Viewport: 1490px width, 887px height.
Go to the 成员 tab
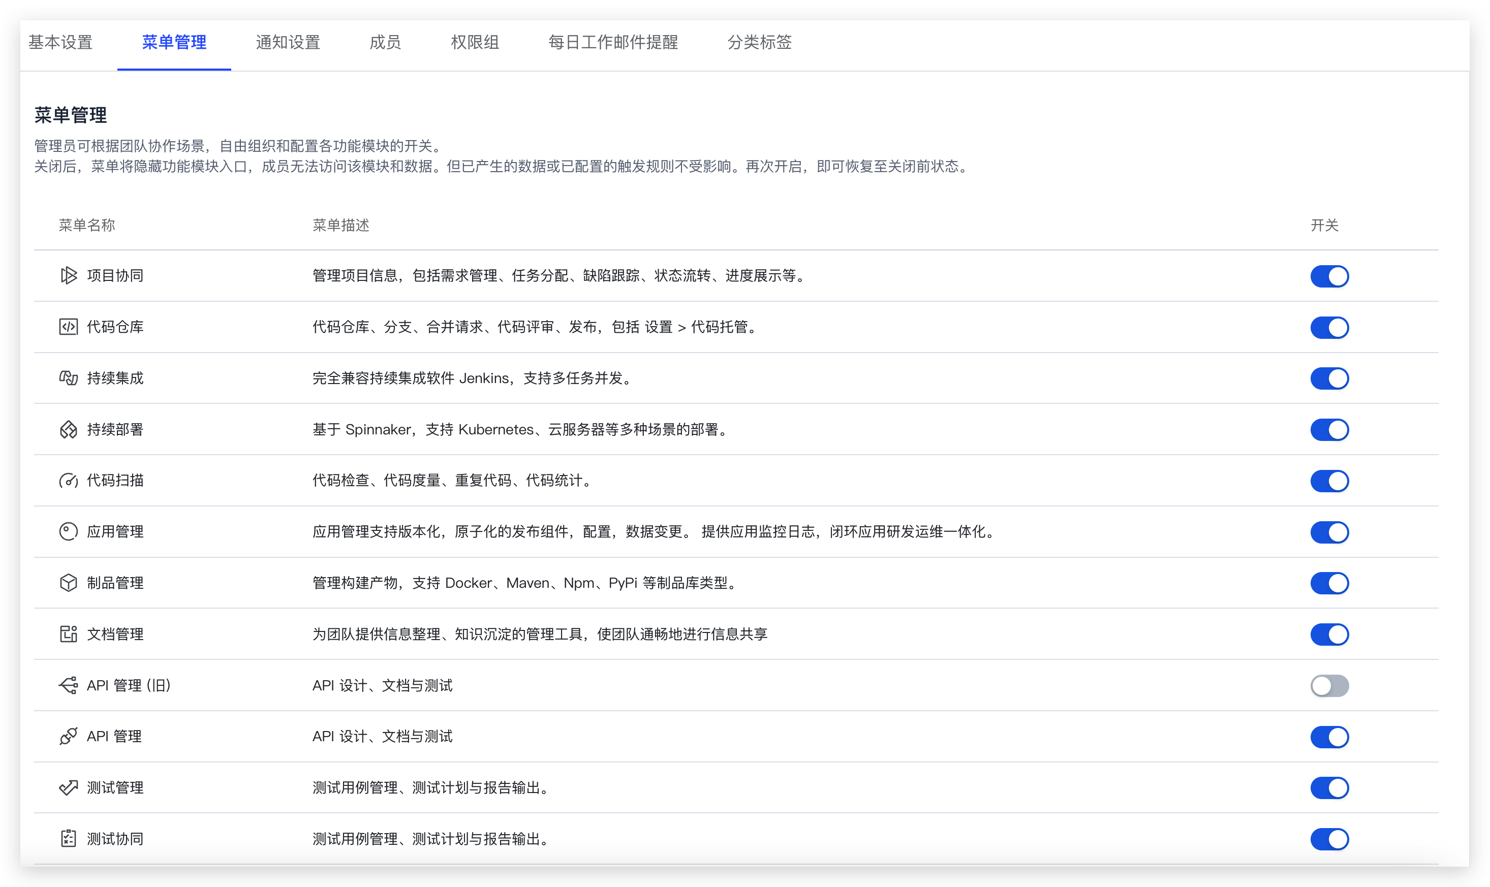pyautogui.click(x=385, y=42)
